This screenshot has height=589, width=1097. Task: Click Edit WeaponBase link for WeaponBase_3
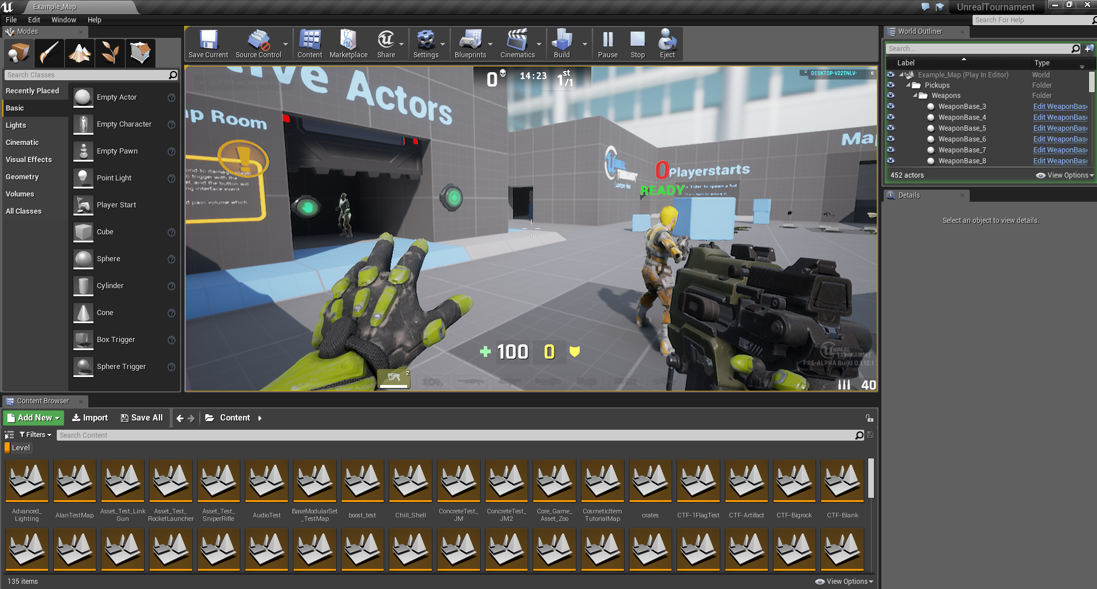[x=1060, y=107]
